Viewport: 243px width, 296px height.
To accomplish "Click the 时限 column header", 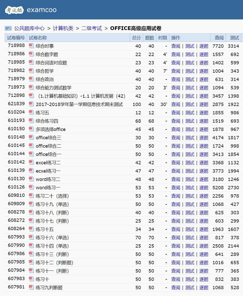I will click(163, 38).
